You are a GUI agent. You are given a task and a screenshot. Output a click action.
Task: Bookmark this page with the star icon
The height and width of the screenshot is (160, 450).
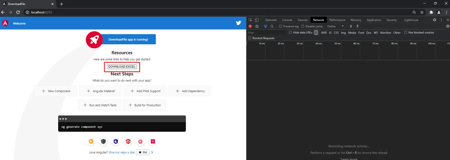pos(422,12)
